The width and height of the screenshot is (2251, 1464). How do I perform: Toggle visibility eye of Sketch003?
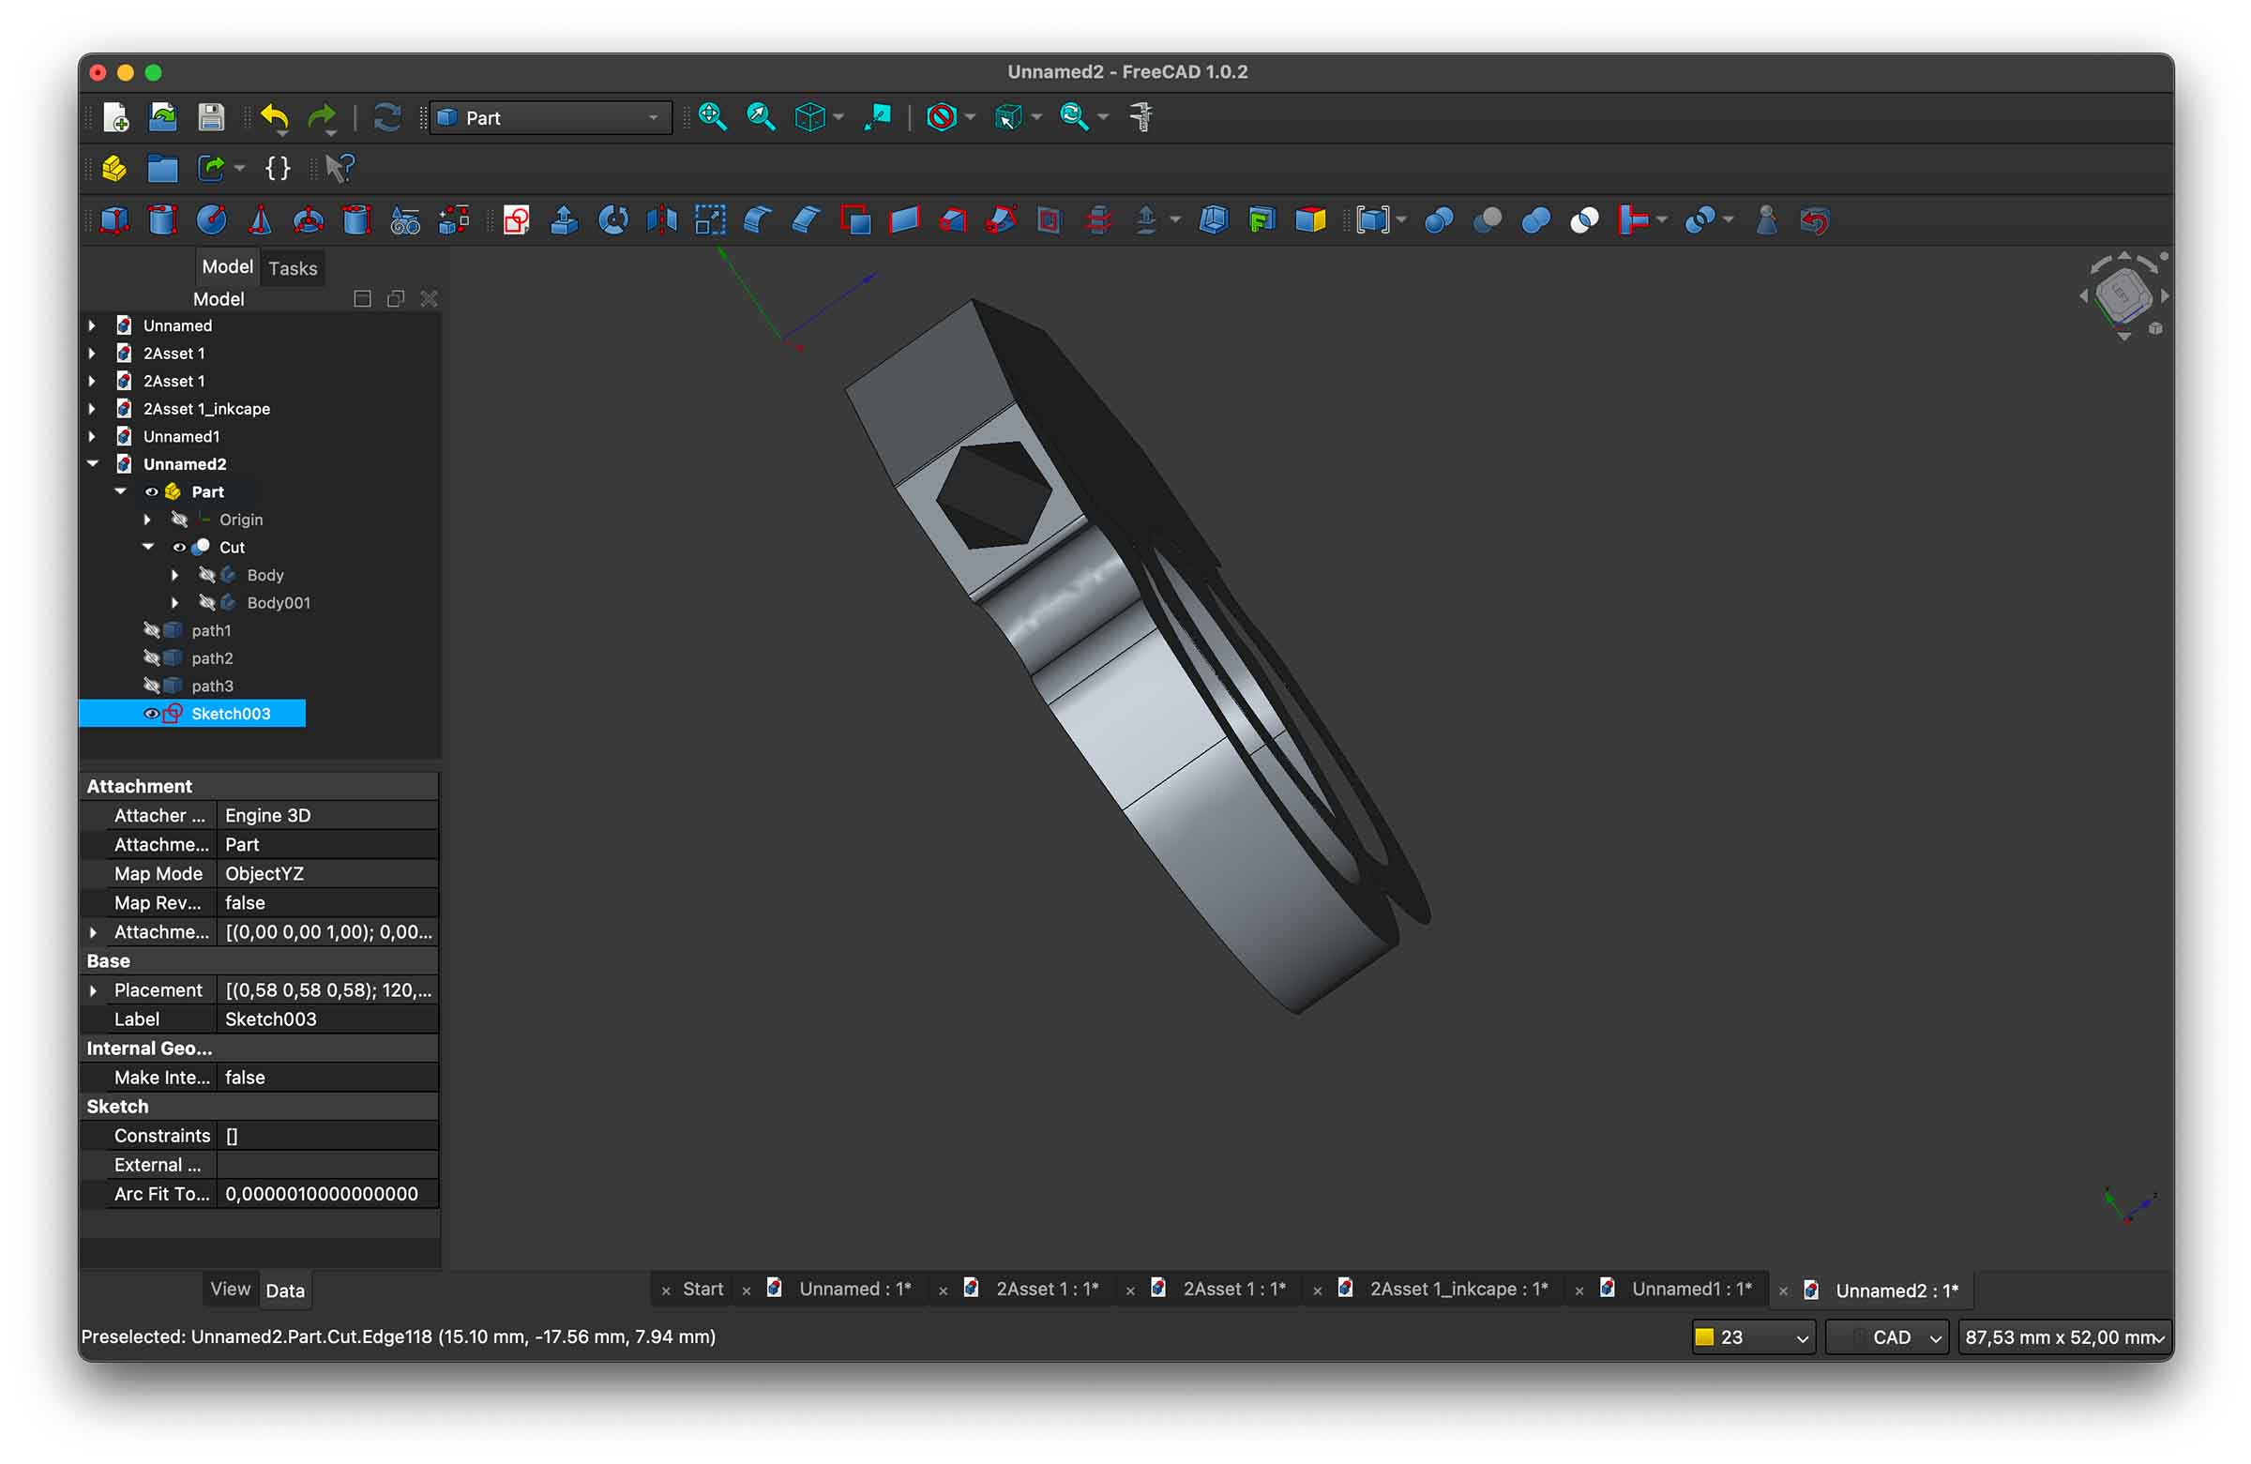point(150,714)
